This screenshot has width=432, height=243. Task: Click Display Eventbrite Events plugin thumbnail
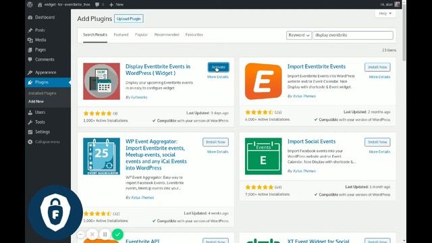tap(101, 81)
